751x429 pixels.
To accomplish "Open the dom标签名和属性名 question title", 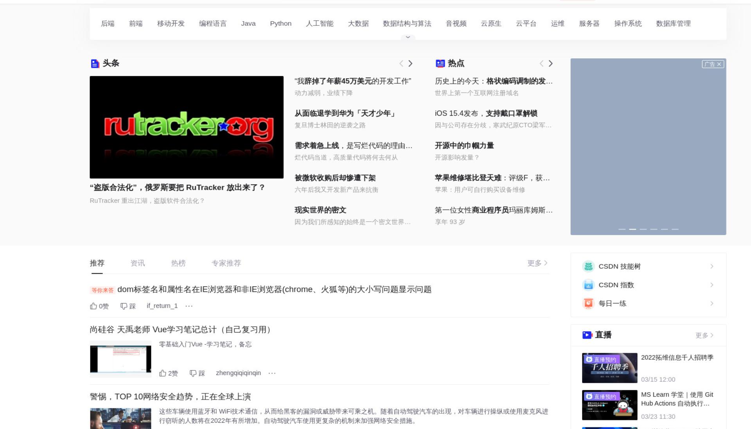I will [274, 289].
